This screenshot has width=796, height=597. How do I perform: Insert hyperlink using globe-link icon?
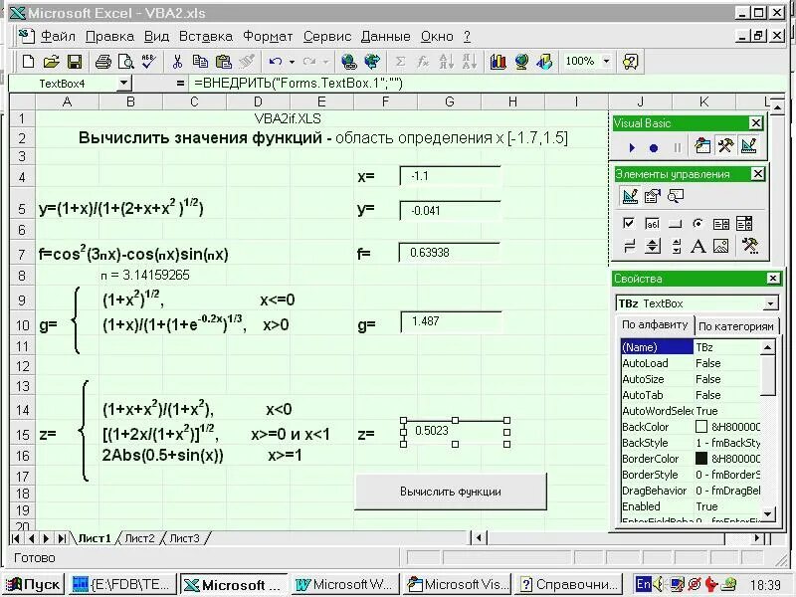349,62
